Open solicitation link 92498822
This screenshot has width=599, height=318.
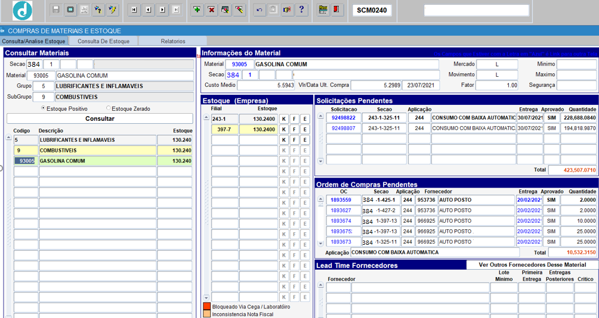click(x=344, y=118)
